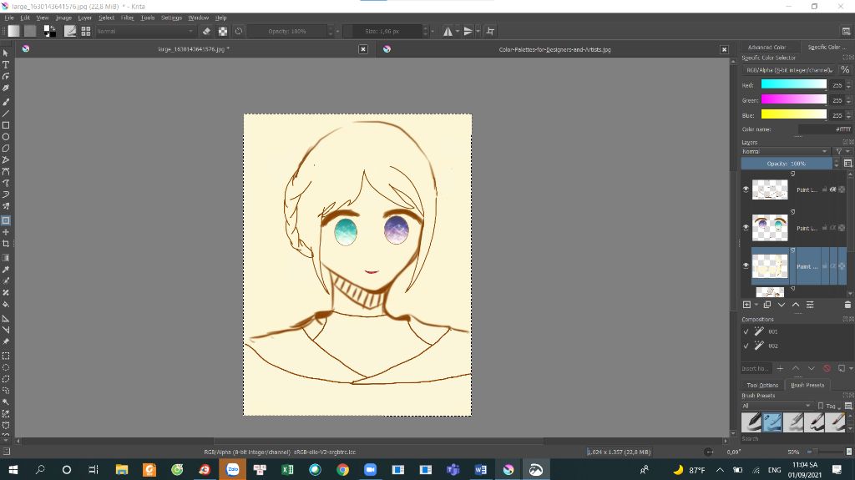Adjust the Red channel slider
The width and height of the screenshot is (855, 480).
(x=793, y=84)
